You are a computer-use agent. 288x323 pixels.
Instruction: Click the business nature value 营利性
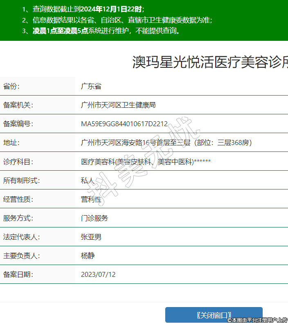tap(91, 199)
